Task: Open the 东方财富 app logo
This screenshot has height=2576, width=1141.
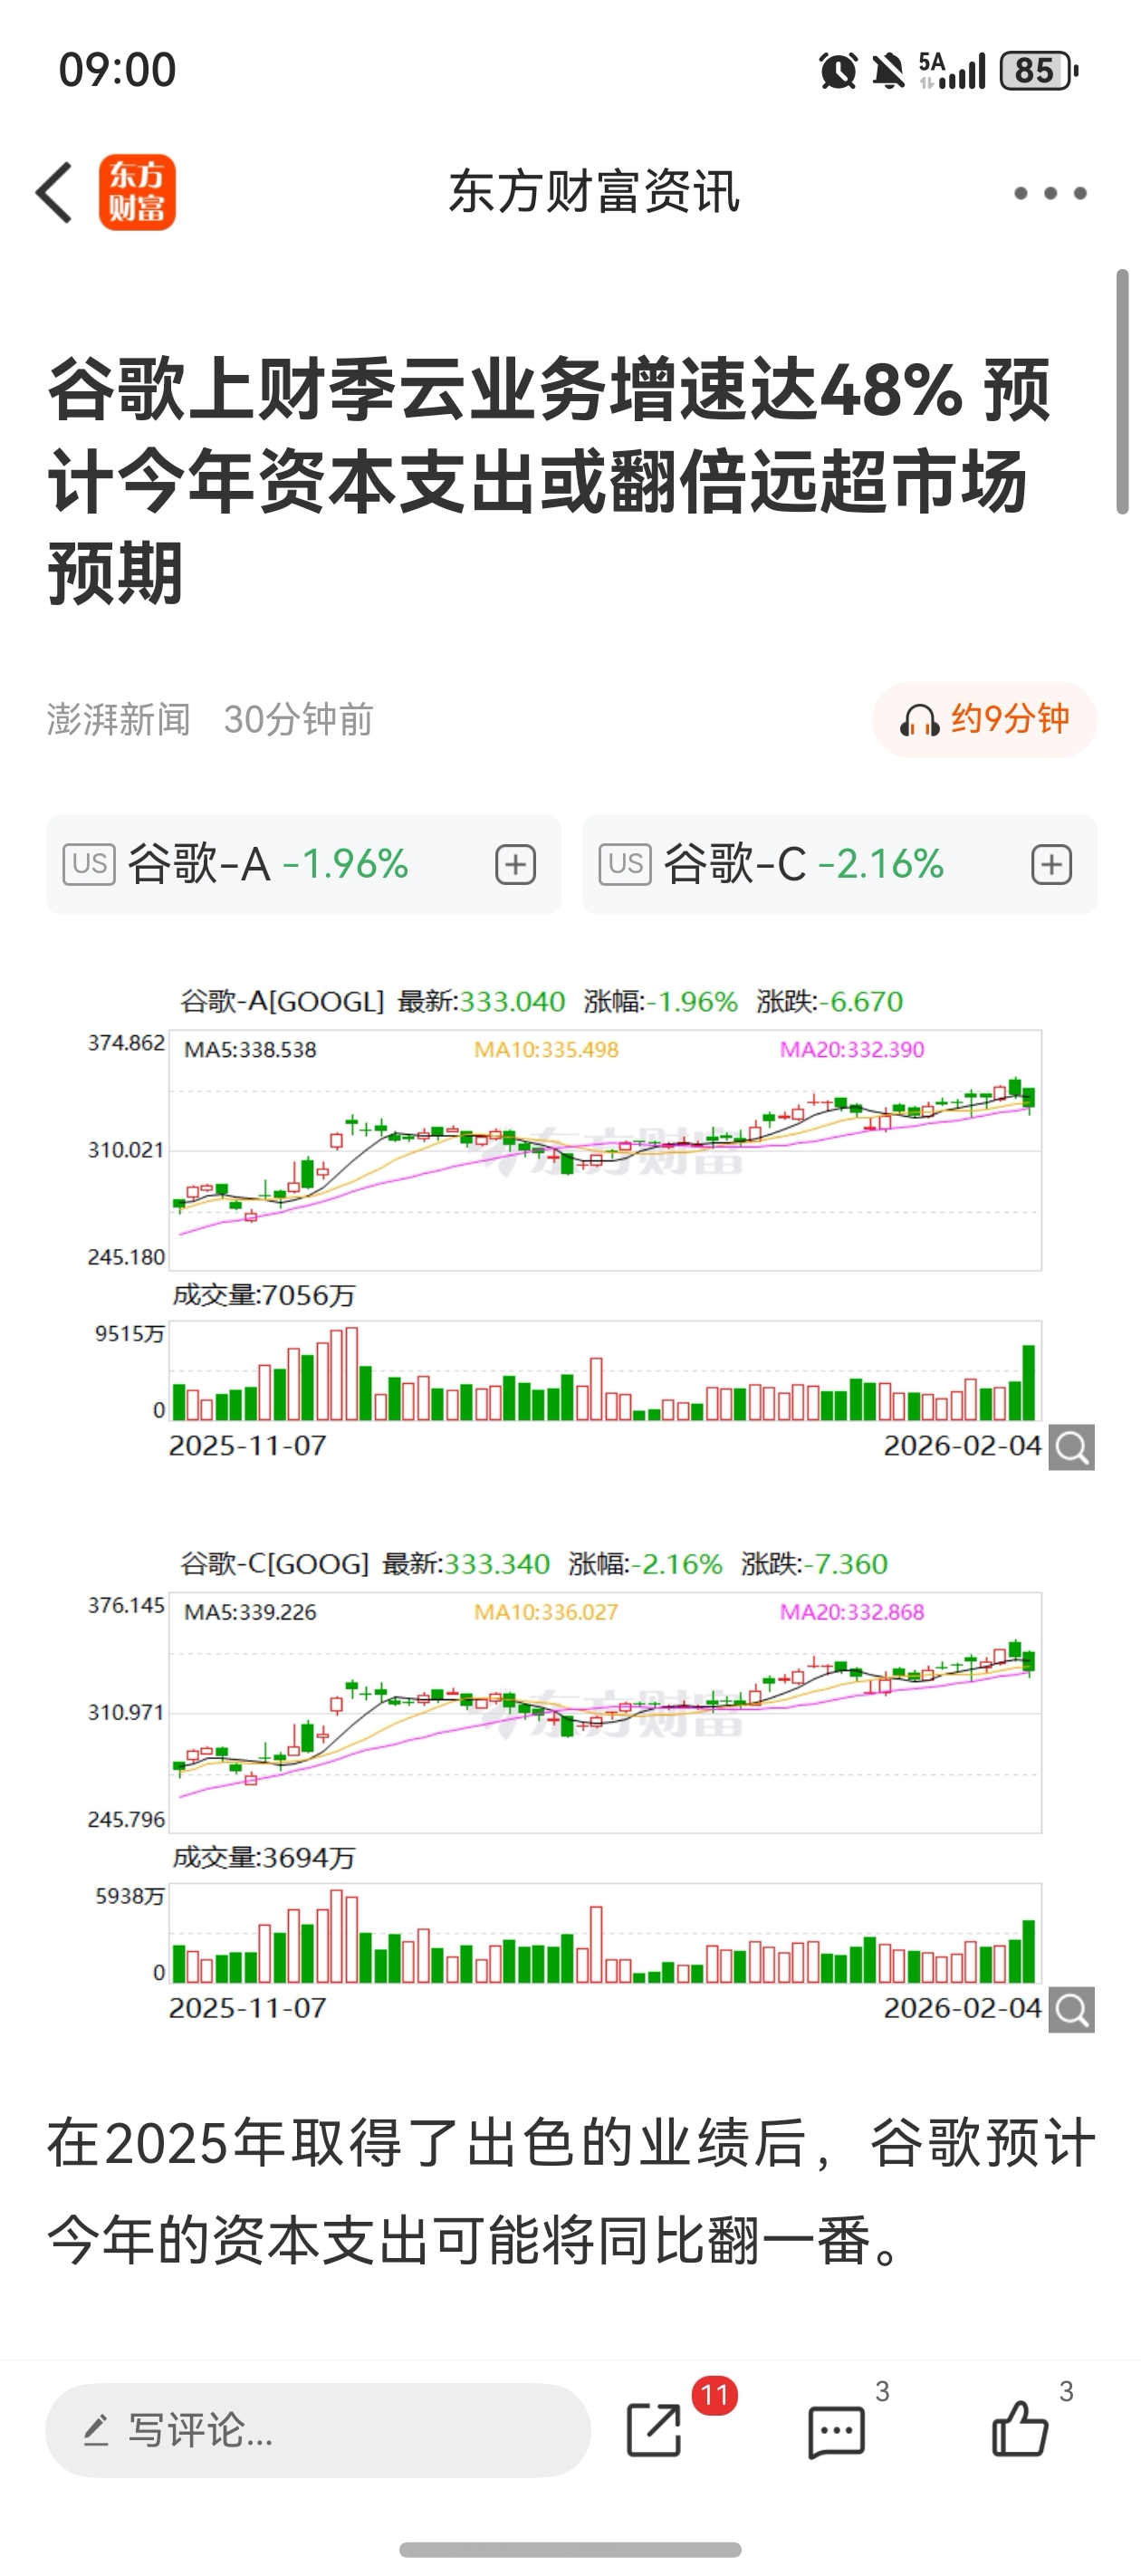Action: (x=137, y=192)
